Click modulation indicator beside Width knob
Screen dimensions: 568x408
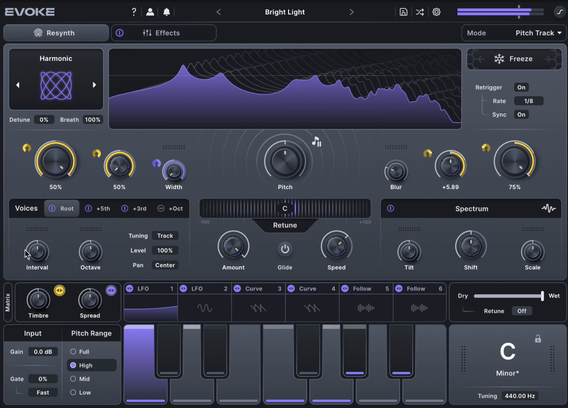coord(157,163)
